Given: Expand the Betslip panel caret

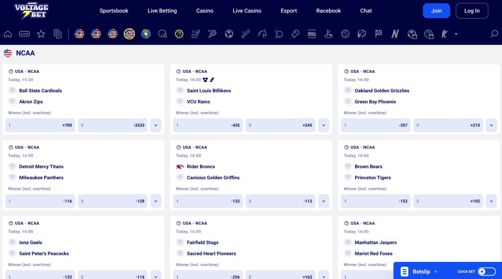Looking at the screenshot, I should [x=436, y=272].
